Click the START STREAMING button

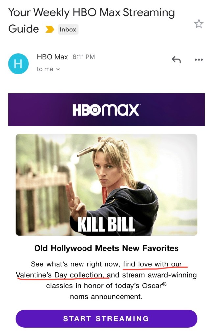(x=106, y=319)
